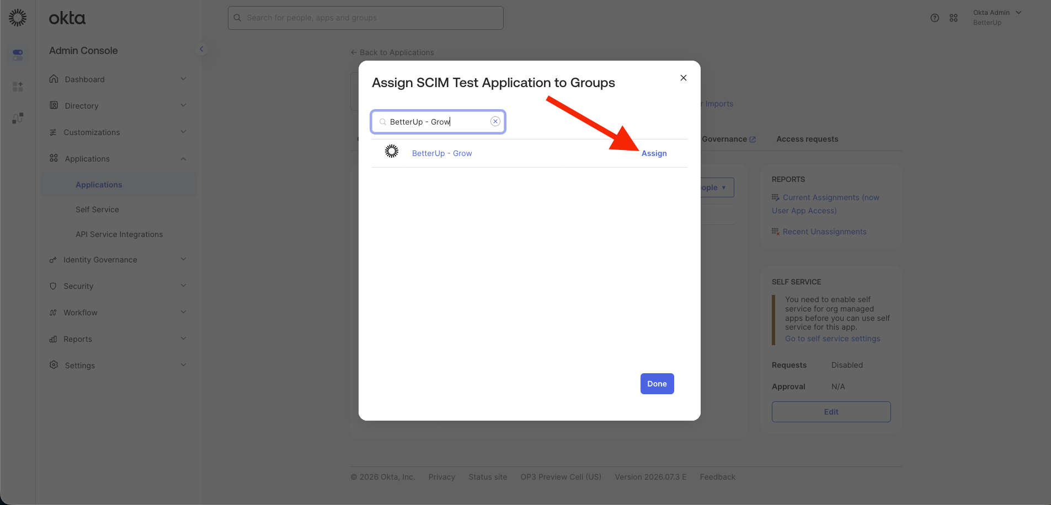
Task: Click the Workflow icon in the sidebar
Action: point(53,313)
